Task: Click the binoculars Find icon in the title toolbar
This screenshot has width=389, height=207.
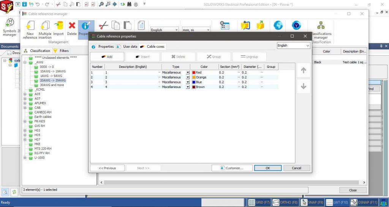Action: [129, 4]
